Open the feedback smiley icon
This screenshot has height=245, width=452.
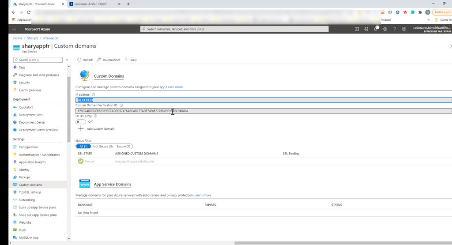point(404,29)
